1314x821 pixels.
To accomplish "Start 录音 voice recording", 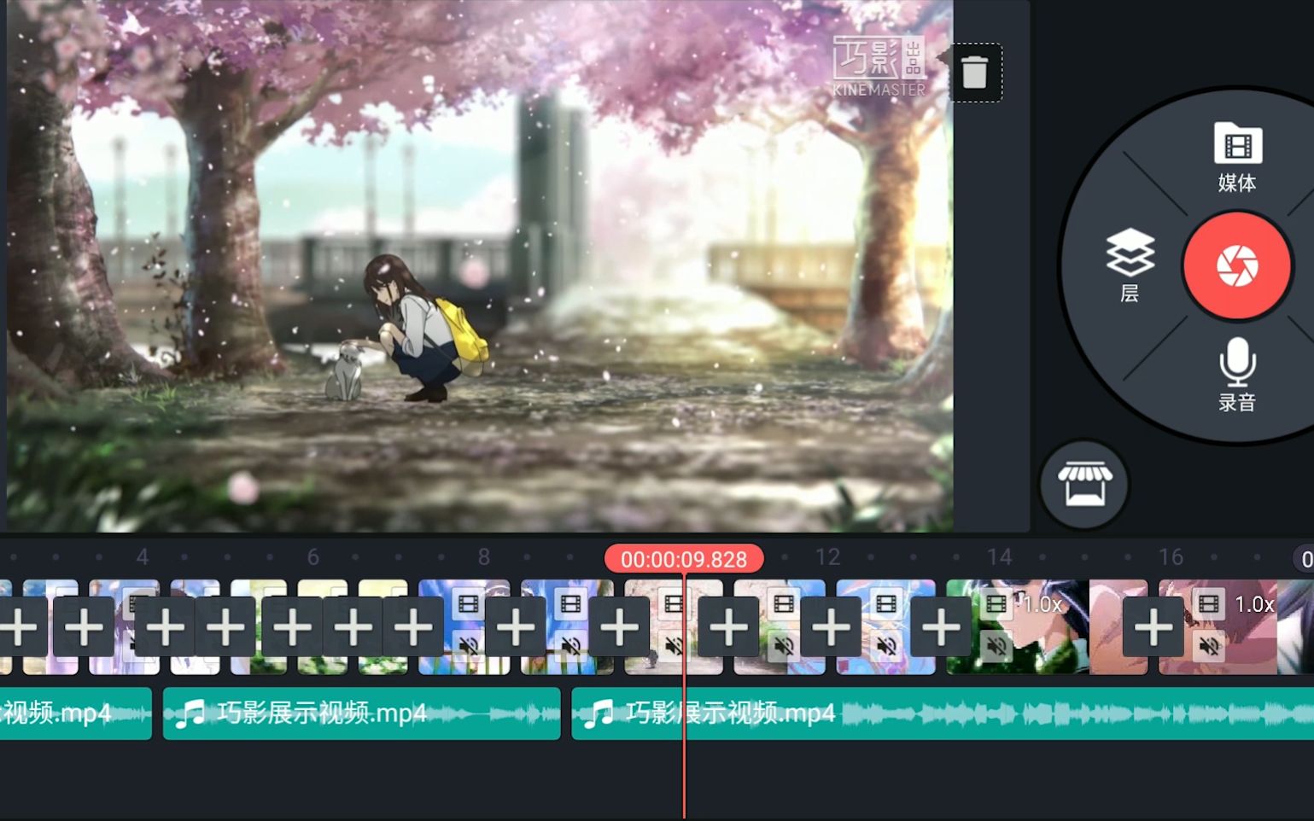I will coord(1237,374).
